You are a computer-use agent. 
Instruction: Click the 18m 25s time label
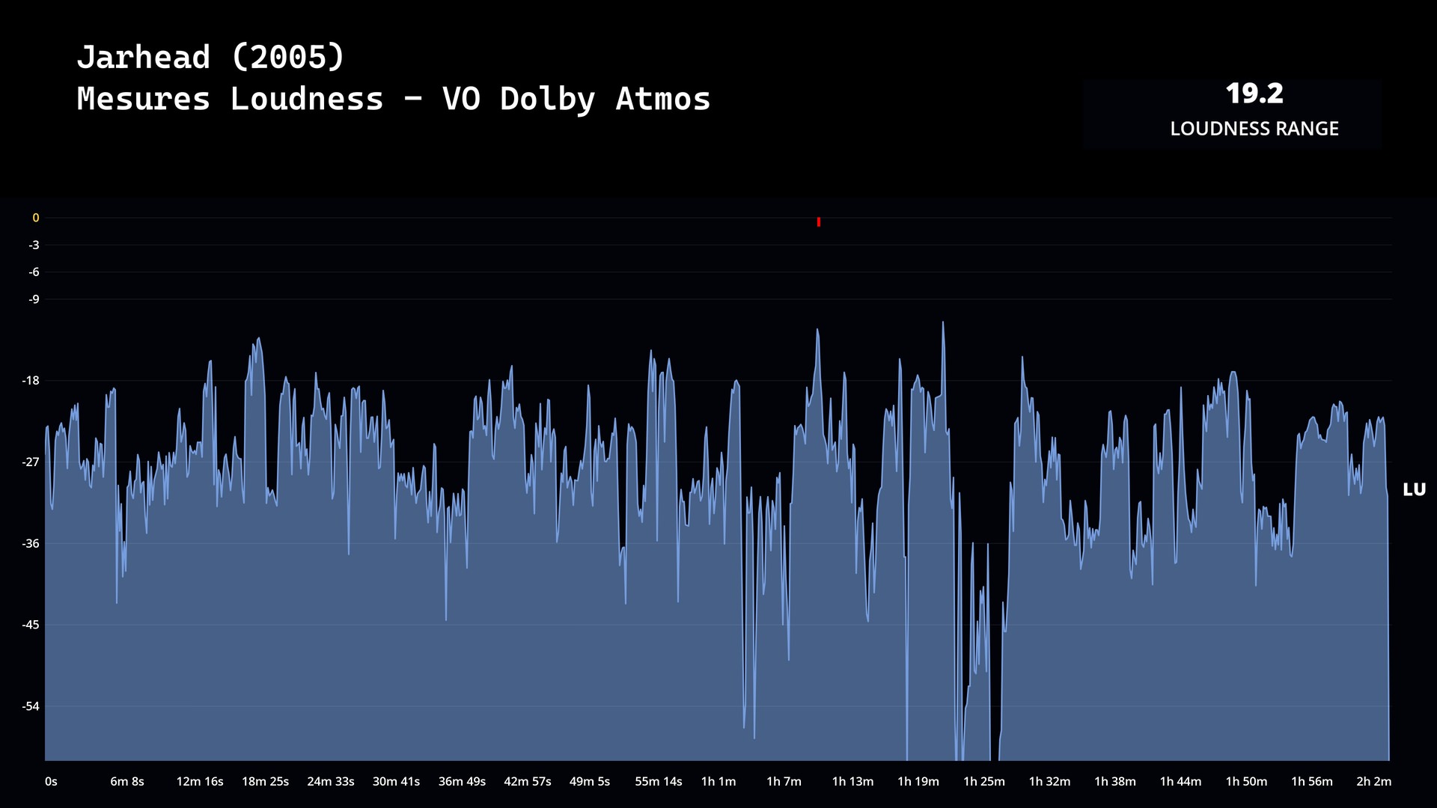pyautogui.click(x=265, y=781)
